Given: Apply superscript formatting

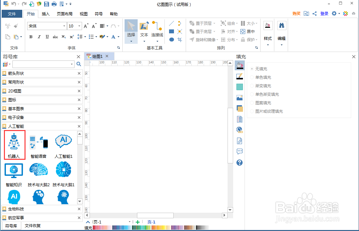Looking at the screenshot, I should click(72, 37).
